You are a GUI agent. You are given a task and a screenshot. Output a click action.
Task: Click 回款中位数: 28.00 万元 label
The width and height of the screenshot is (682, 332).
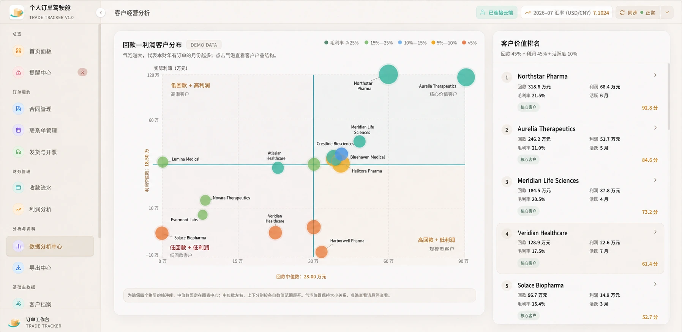pyautogui.click(x=301, y=277)
